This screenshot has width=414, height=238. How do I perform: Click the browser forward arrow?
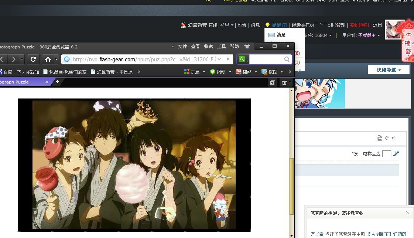coord(14,59)
